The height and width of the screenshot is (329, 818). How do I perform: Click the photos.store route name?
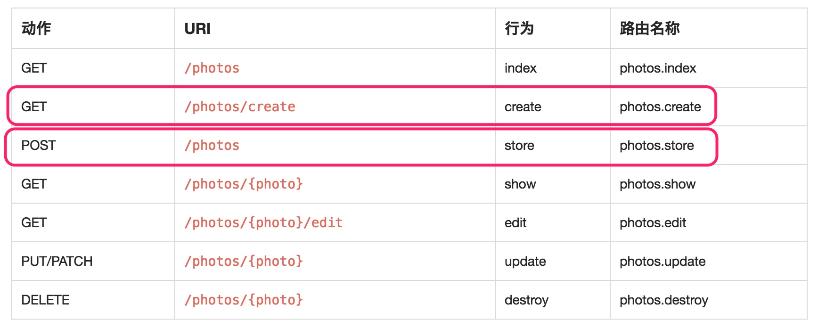(656, 146)
